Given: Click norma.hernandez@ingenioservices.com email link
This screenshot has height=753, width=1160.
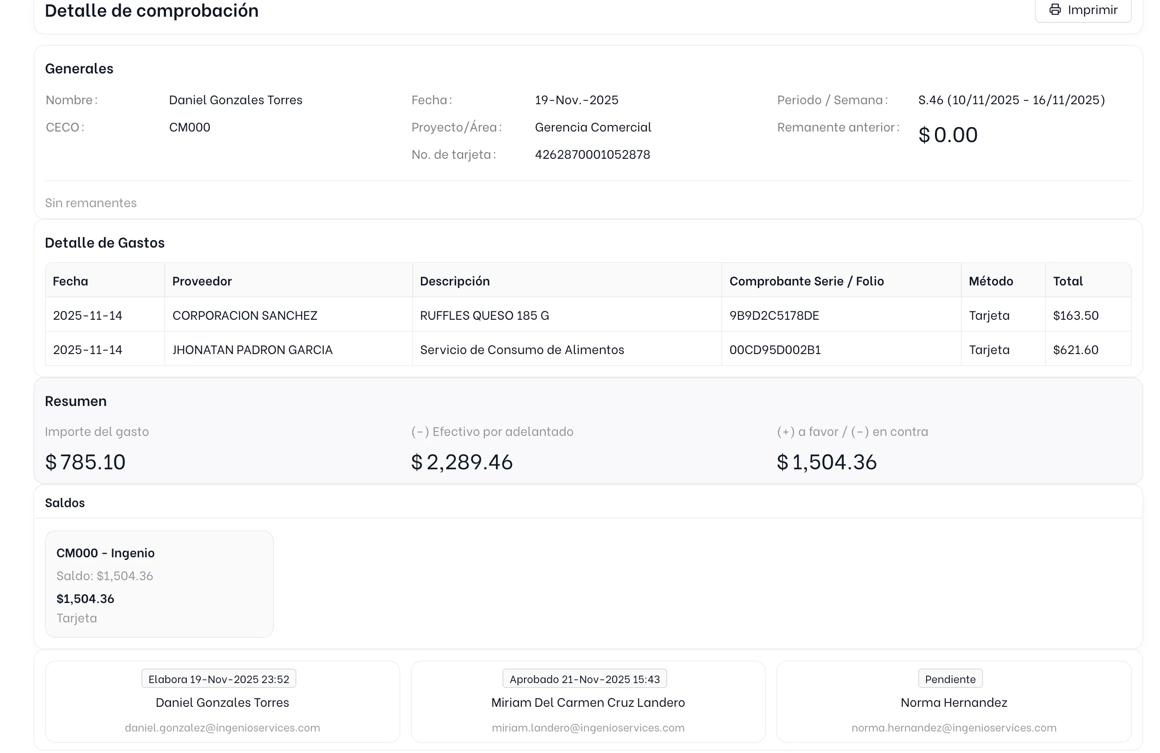Looking at the screenshot, I should click(954, 727).
